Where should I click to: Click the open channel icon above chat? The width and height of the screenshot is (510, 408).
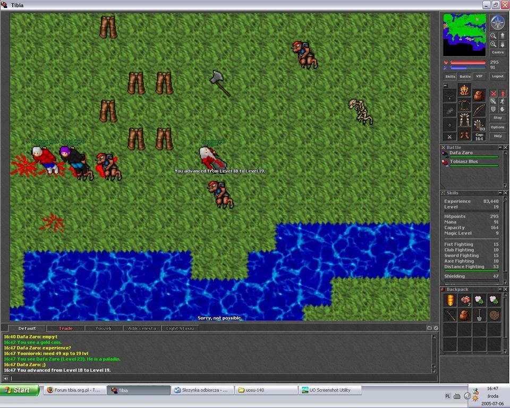click(429, 328)
